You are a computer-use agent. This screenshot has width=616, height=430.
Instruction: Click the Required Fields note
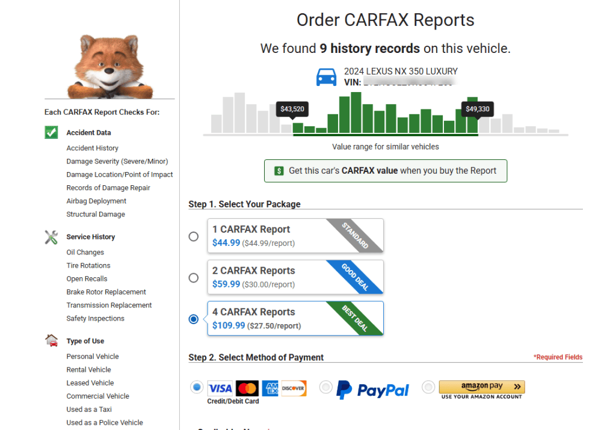(558, 357)
